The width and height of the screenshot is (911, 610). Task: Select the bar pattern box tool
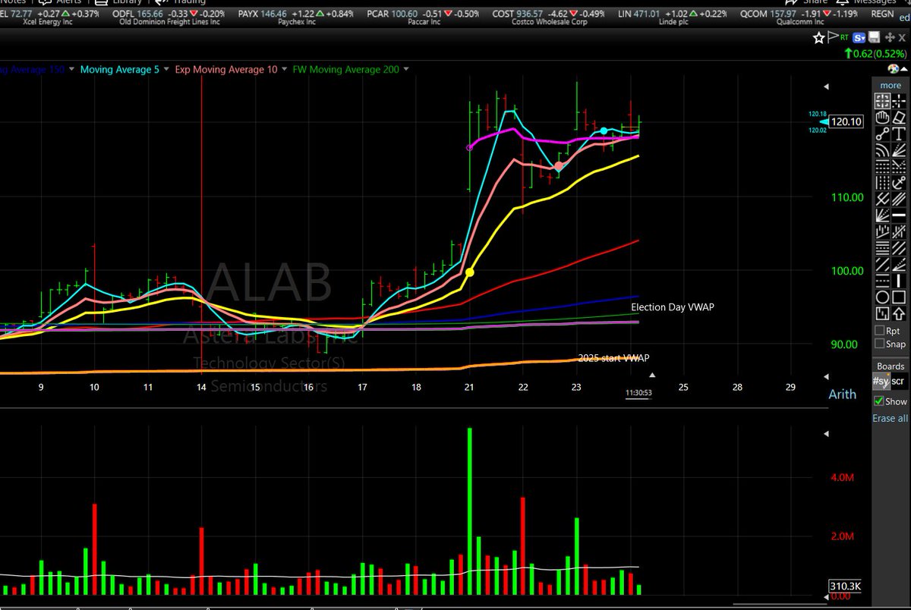coord(882,313)
